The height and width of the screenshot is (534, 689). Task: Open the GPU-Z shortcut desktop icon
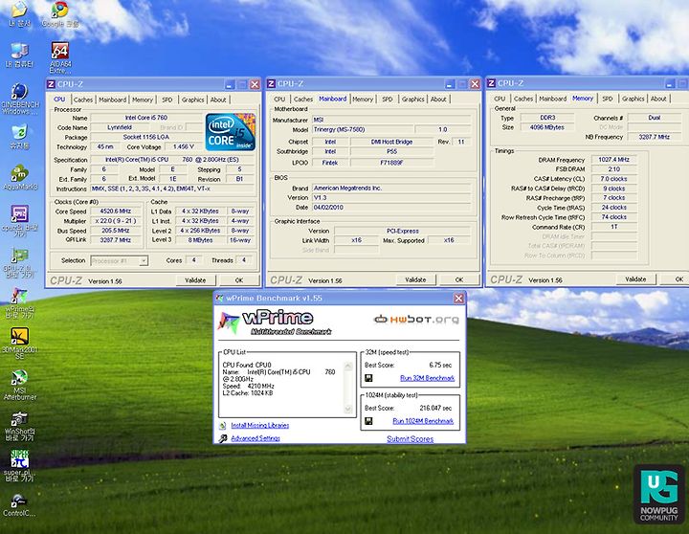(19, 263)
